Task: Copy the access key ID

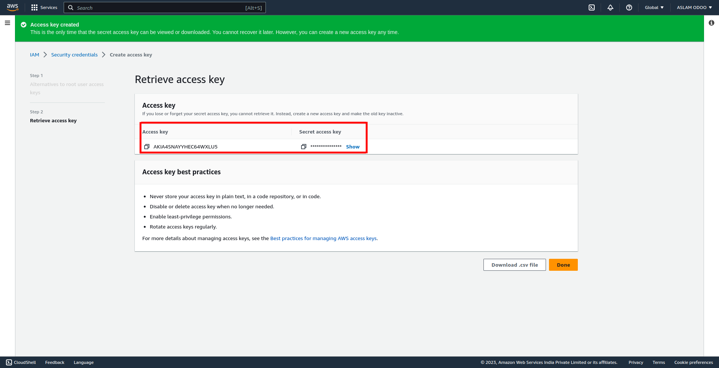Action: (x=147, y=147)
